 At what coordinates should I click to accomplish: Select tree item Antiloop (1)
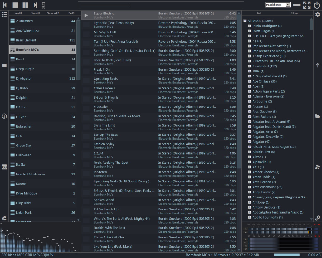tap(261, 202)
